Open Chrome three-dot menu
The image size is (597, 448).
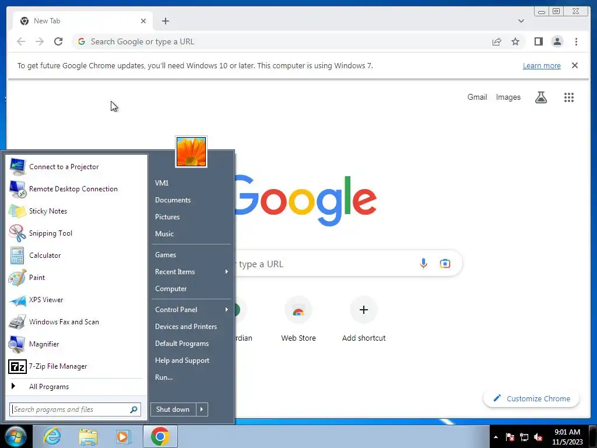coord(576,41)
